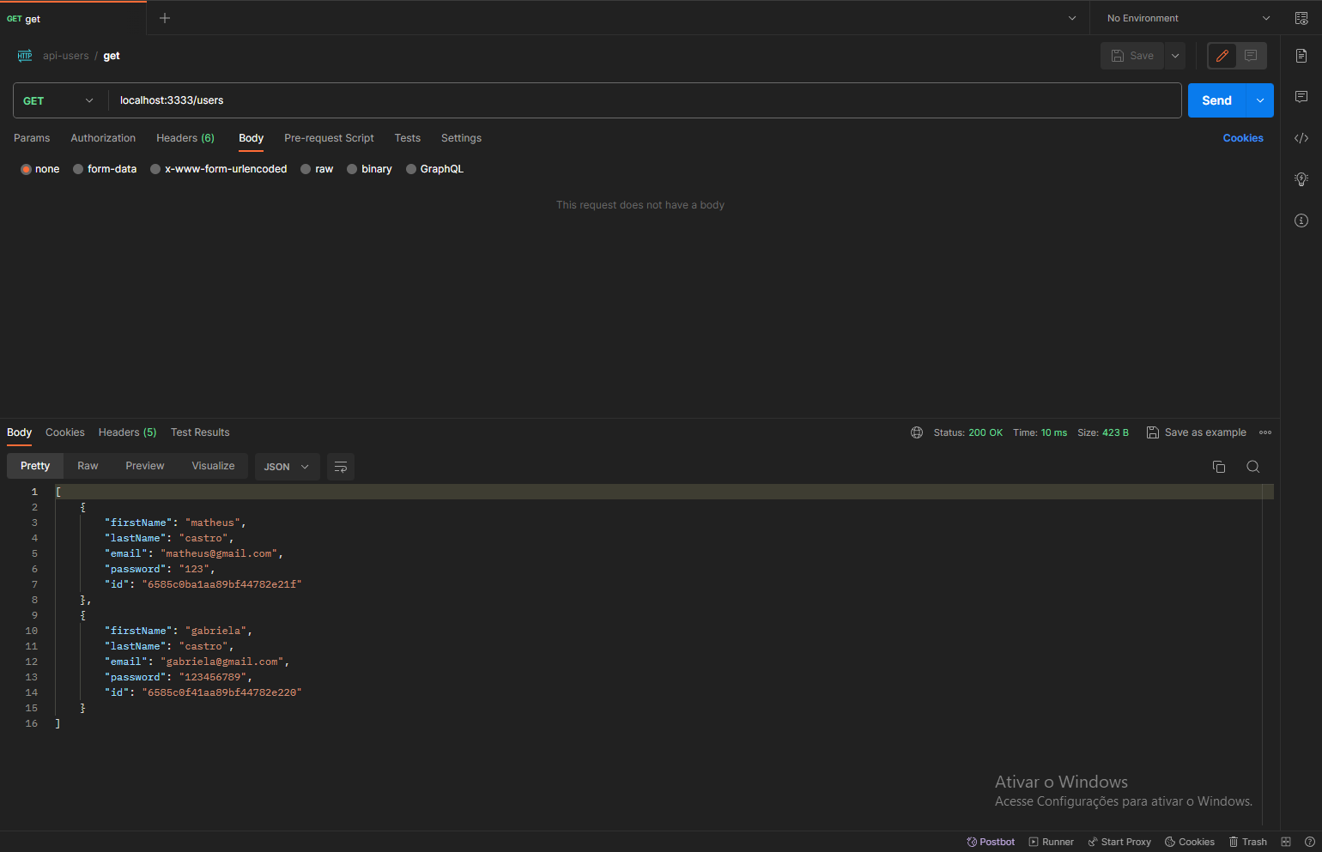The height and width of the screenshot is (852, 1322).
Task: Click the HTTP request type icon
Action: point(25,56)
